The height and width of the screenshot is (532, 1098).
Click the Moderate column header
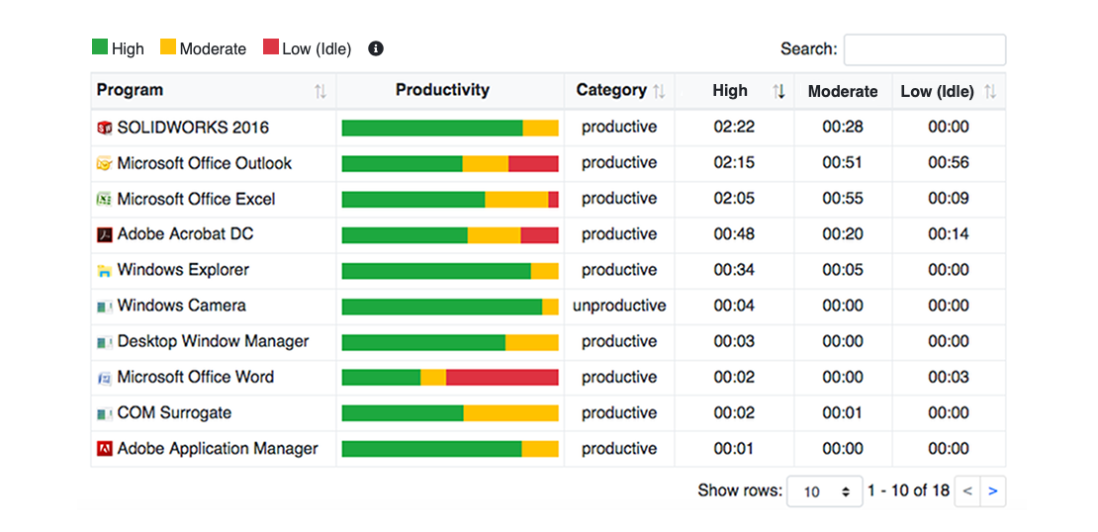click(x=843, y=91)
